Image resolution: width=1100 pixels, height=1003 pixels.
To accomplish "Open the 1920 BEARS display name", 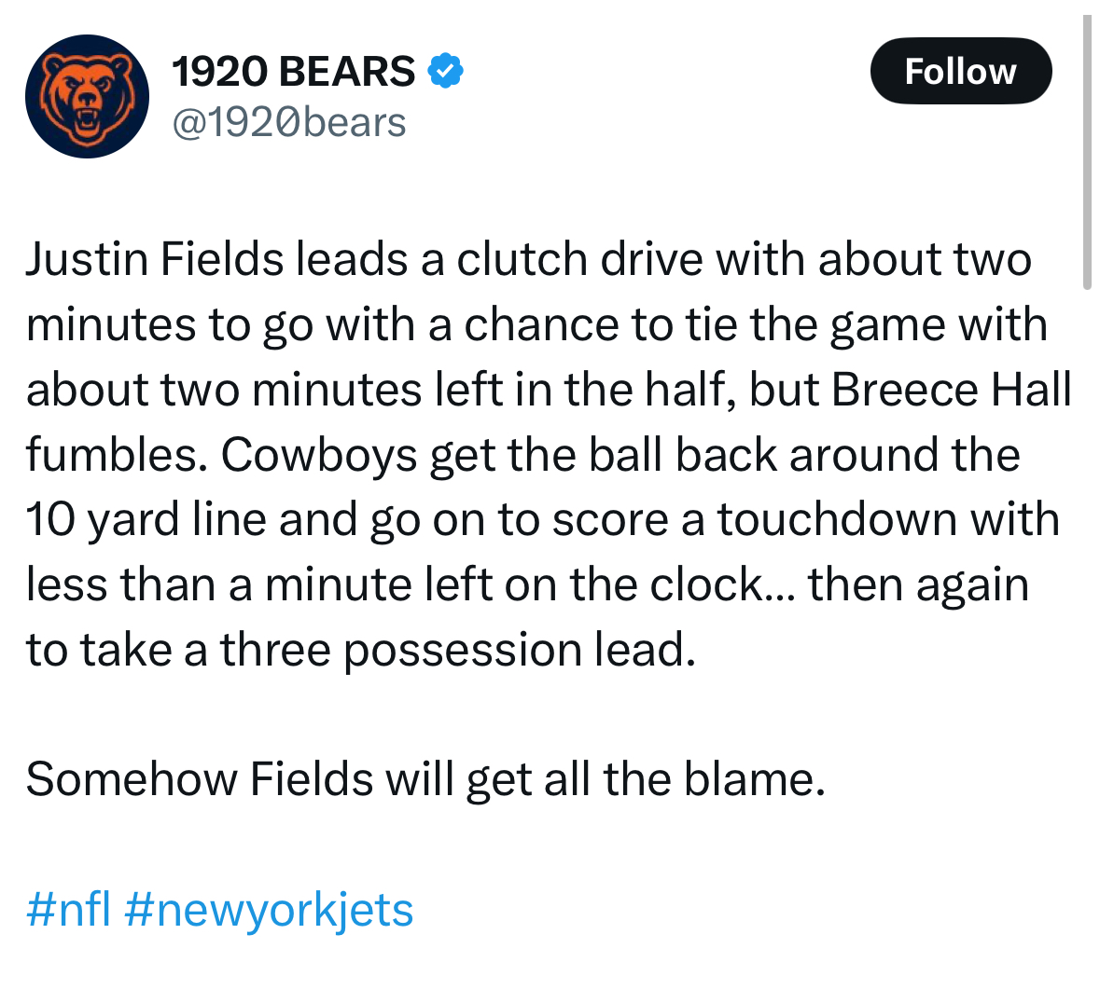I will pos(293,71).
